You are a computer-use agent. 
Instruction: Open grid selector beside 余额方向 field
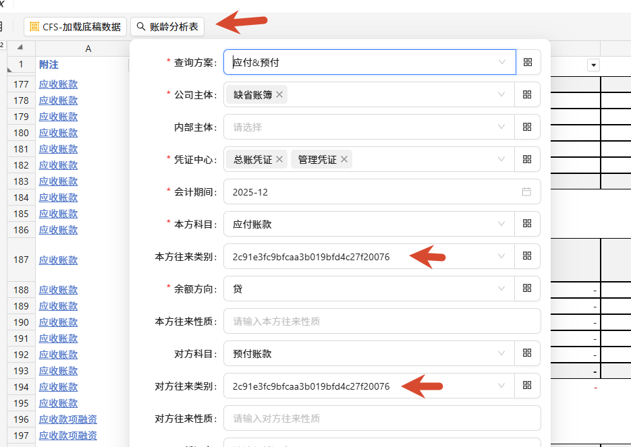(x=527, y=288)
